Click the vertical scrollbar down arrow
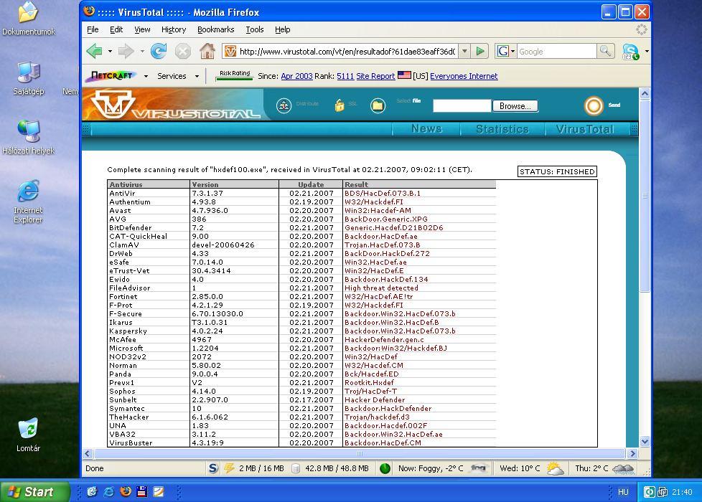 [x=645, y=441]
